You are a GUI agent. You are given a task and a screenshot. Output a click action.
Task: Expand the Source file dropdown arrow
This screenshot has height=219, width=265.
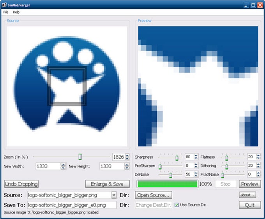coord(114,195)
